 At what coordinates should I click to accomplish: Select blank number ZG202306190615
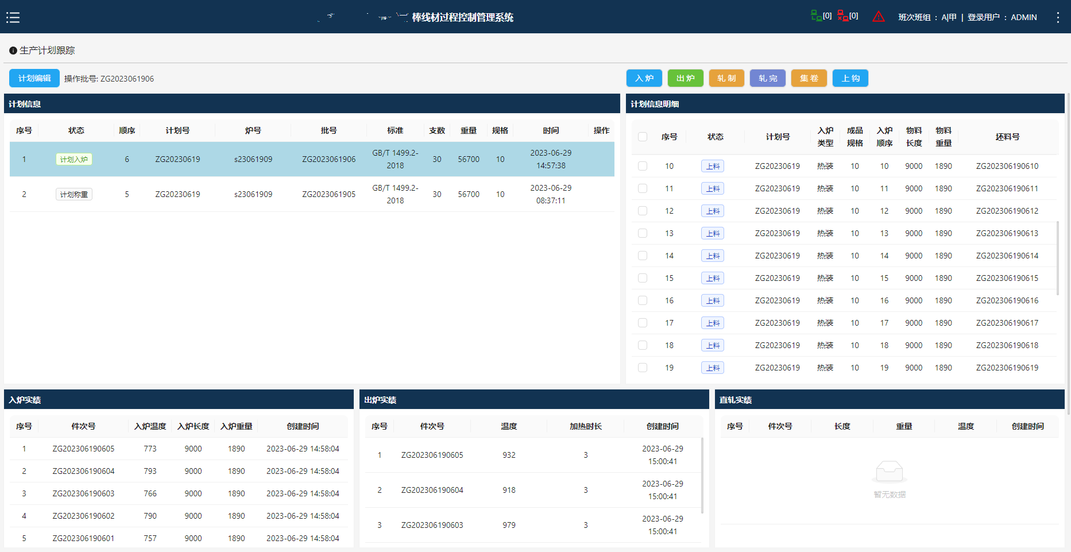click(x=1007, y=278)
